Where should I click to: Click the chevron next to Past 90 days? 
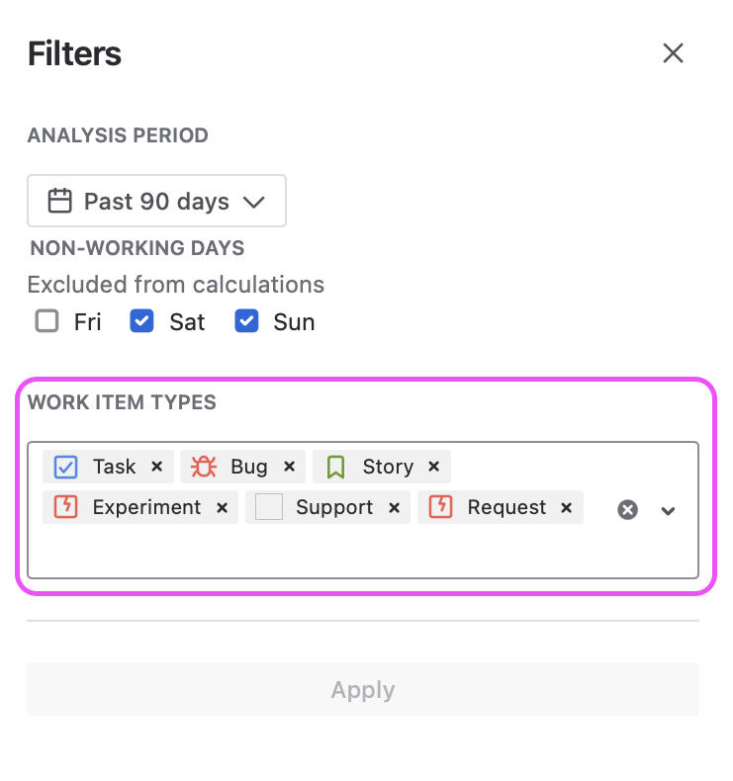point(253,203)
